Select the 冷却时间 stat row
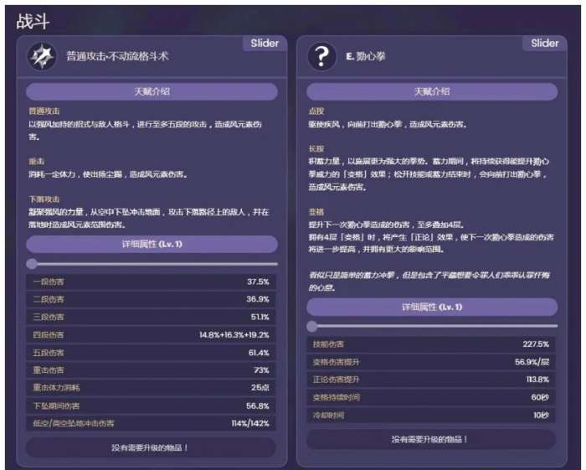This screenshot has height=470, width=586. pos(431,415)
